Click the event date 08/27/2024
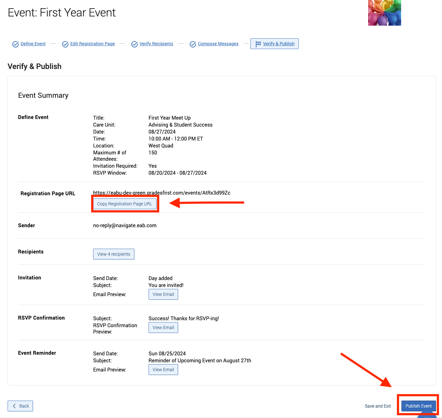Image resolution: width=442 pixels, height=418 pixels. tap(162, 132)
